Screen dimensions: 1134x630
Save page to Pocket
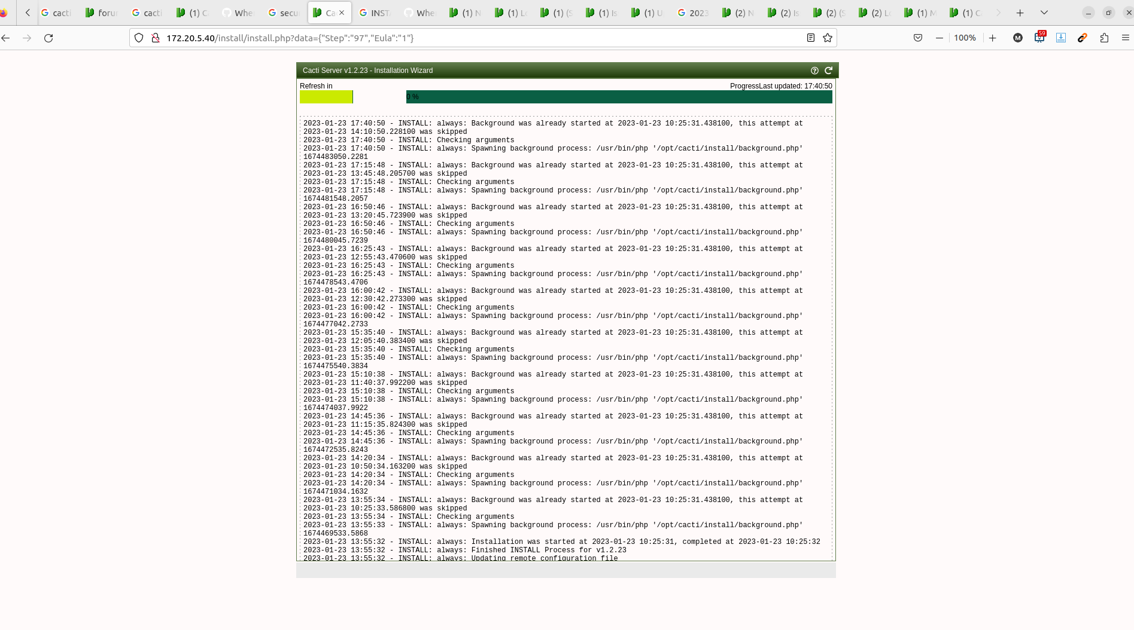click(918, 38)
